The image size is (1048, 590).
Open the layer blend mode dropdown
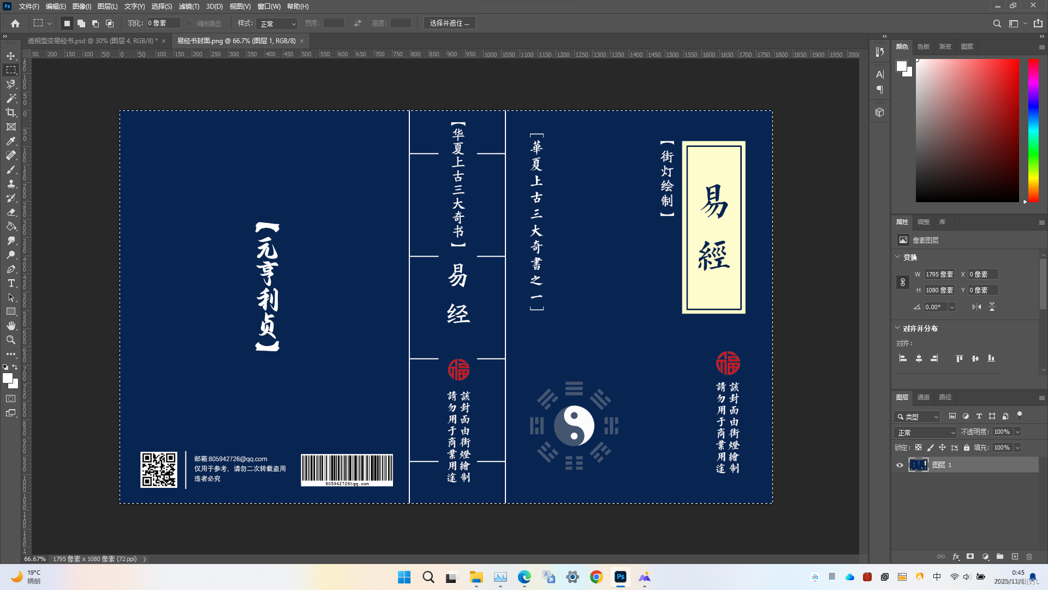[926, 432]
